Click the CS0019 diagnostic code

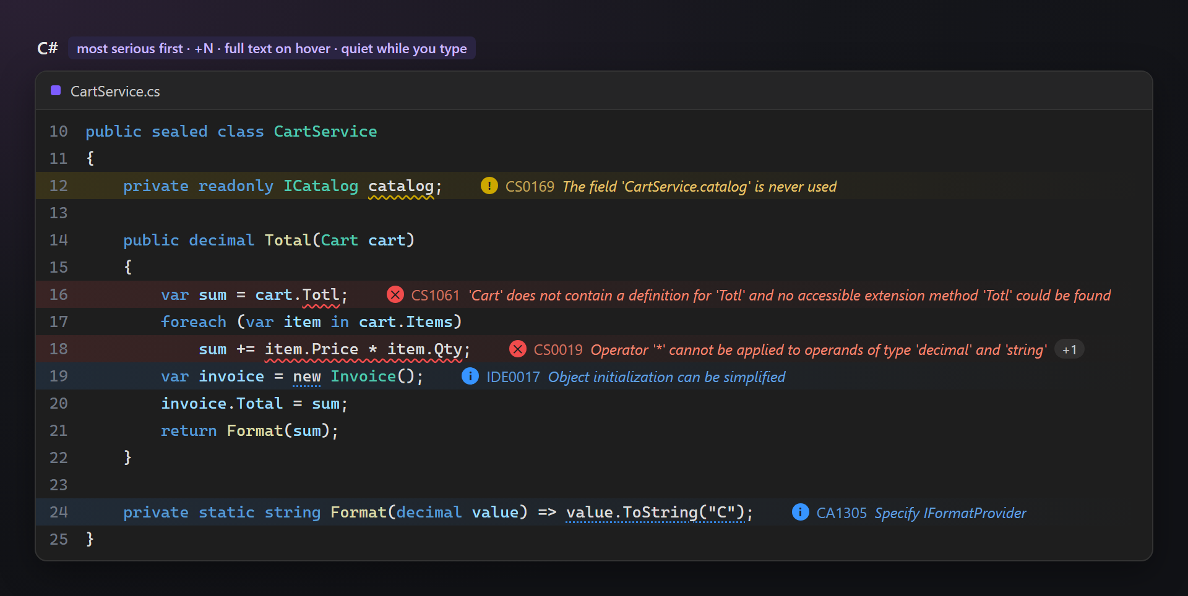(558, 350)
